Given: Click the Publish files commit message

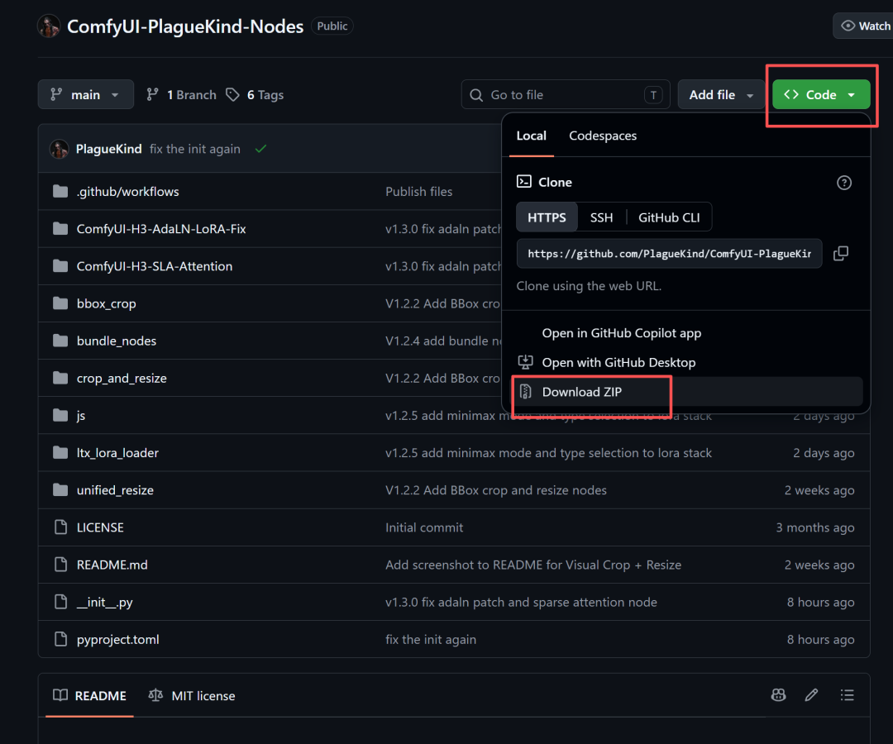Looking at the screenshot, I should [x=418, y=191].
